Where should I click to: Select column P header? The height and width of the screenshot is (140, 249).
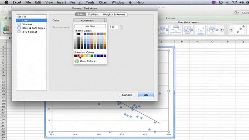pos(228,42)
